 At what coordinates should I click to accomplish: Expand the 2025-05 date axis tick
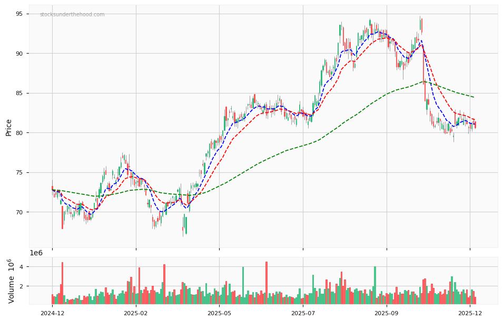218,313
